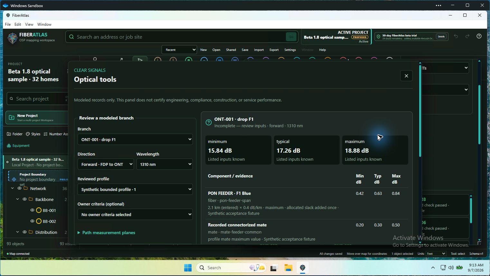This screenshot has height=276, width=490.
Task: Open the Export menu
Action: [274, 50]
